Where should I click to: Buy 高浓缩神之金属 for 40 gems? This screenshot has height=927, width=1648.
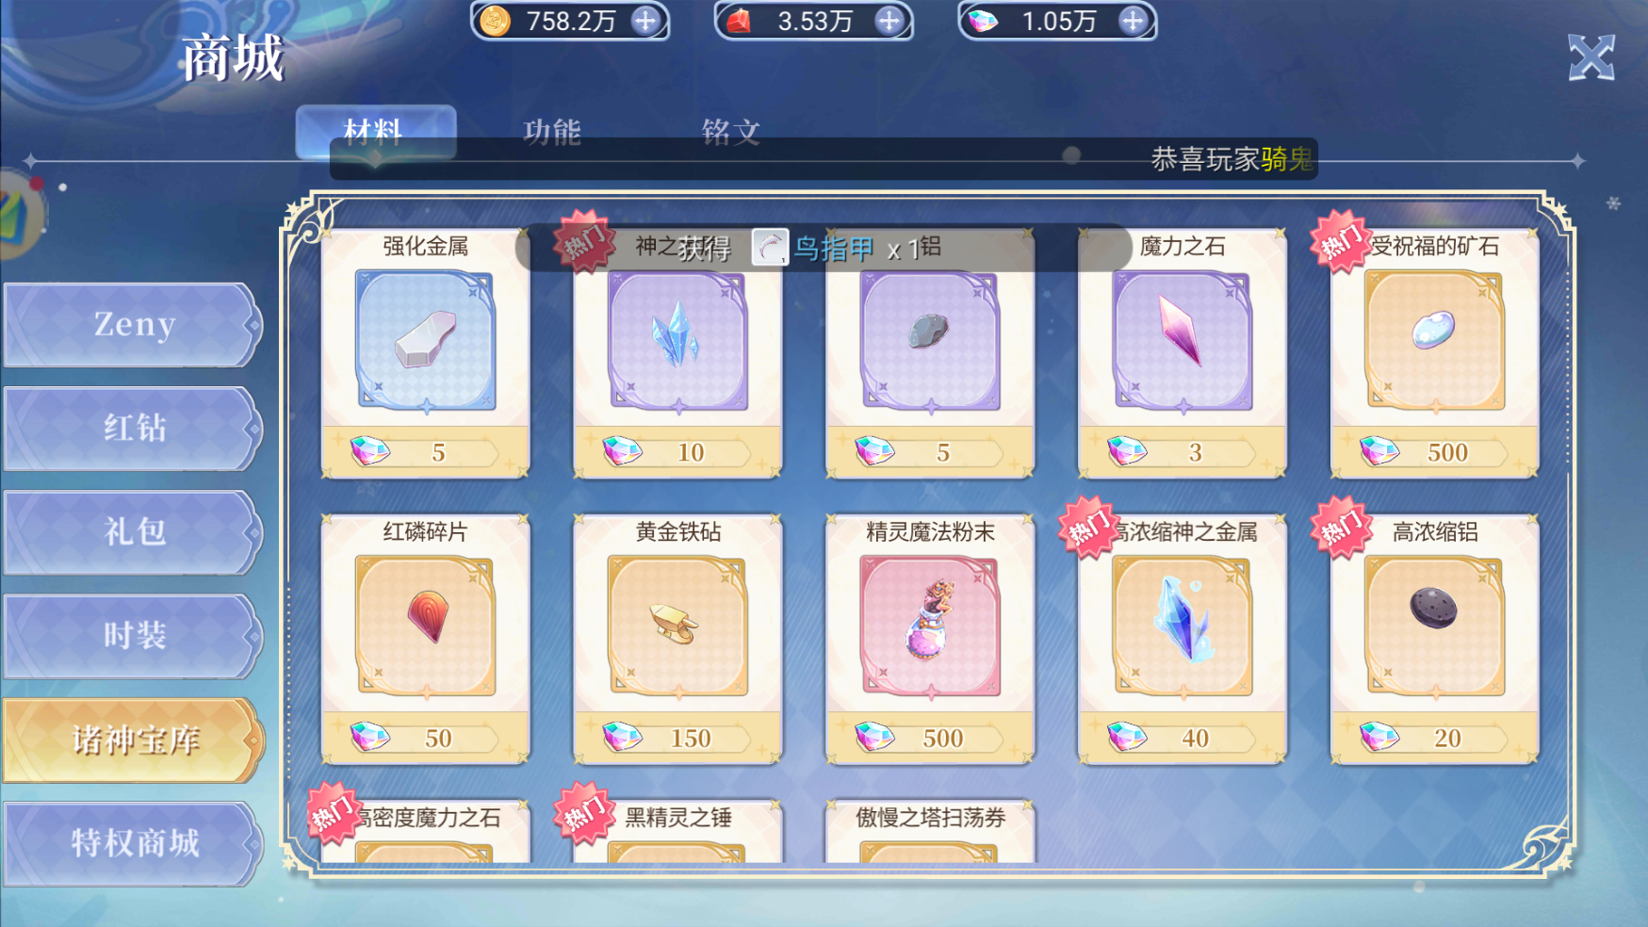pyautogui.click(x=1183, y=738)
